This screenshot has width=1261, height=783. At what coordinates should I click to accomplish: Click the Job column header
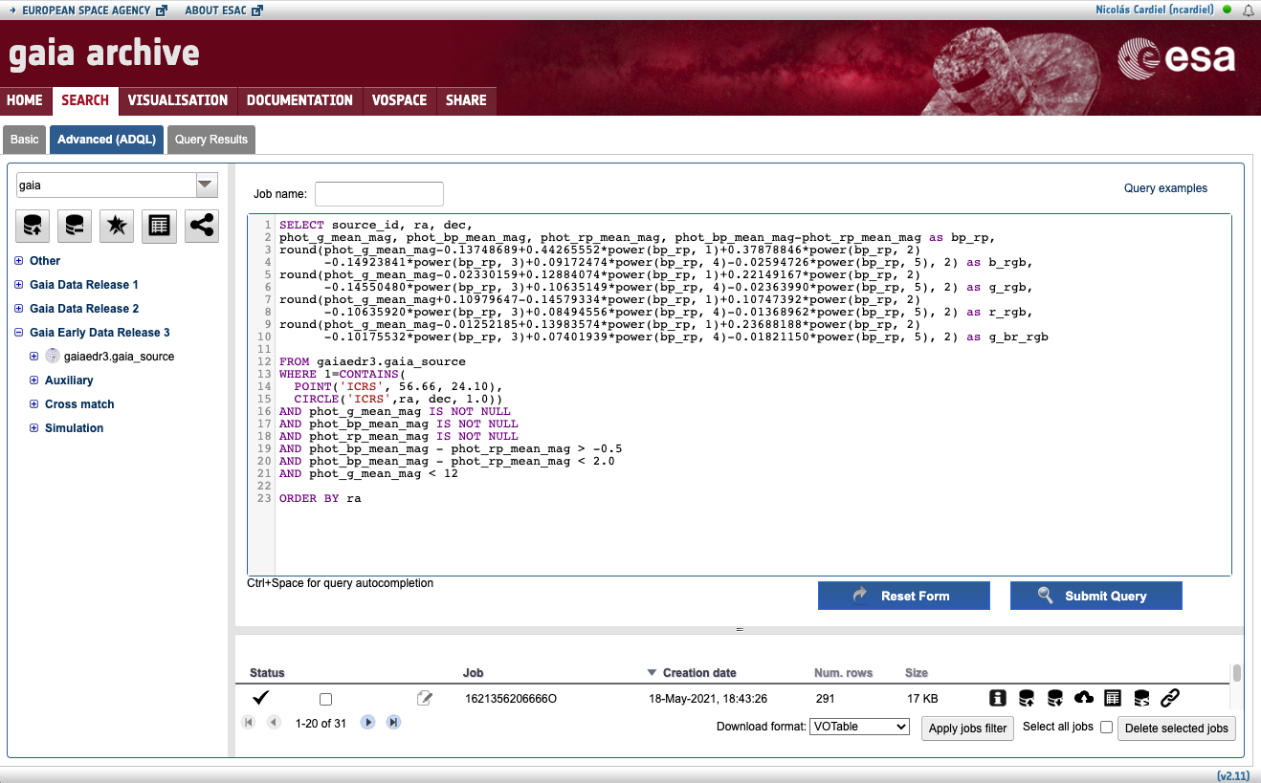pyautogui.click(x=473, y=673)
